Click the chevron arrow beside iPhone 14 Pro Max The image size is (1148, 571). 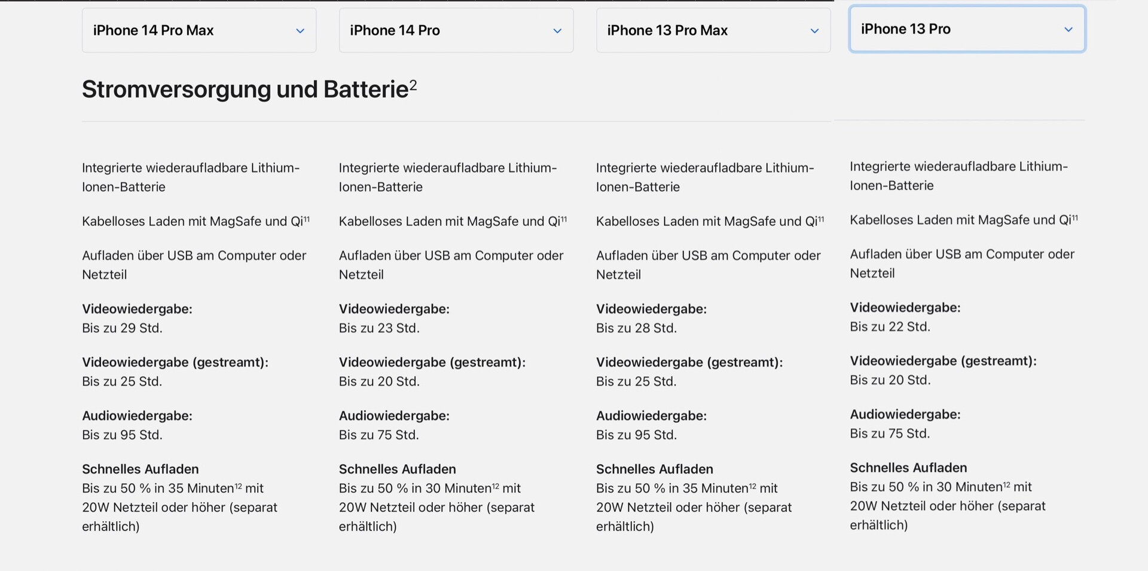(x=300, y=31)
